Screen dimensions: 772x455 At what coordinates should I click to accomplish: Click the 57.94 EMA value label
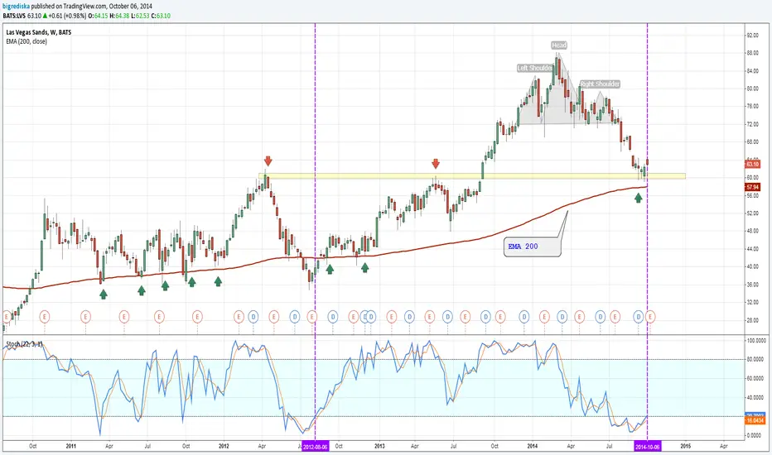tap(753, 187)
